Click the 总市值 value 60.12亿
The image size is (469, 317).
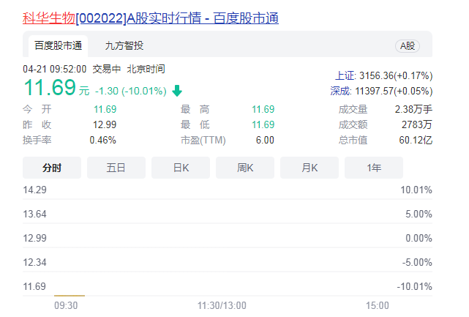(416, 140)
